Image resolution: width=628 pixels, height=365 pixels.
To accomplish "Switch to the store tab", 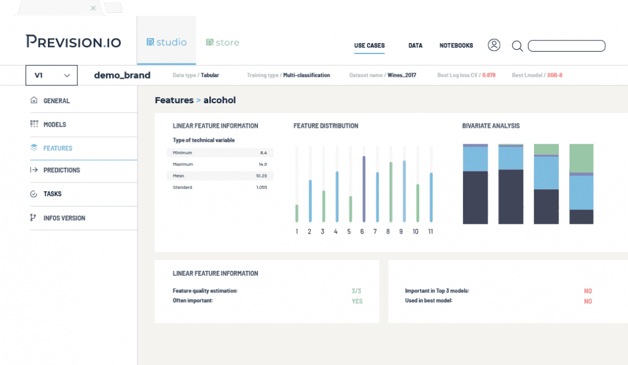I will [x=222, y=42].
